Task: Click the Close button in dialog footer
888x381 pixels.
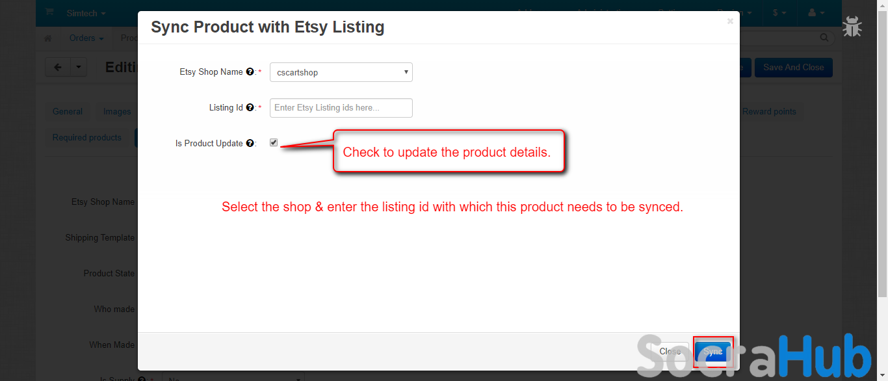Action: coord(670,351)
